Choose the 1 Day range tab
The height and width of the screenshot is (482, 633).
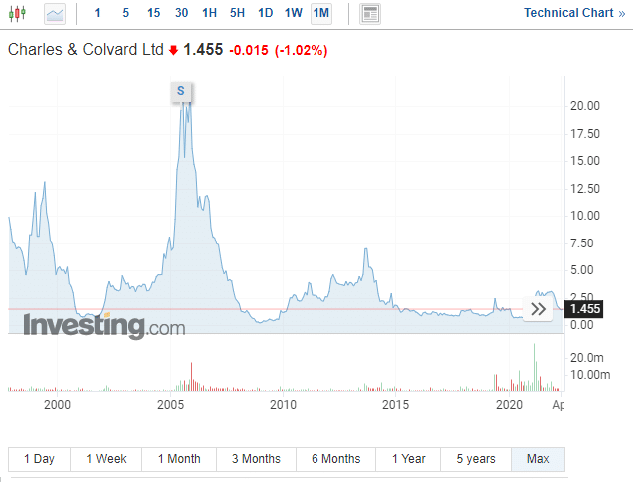[x=39, y=459]
